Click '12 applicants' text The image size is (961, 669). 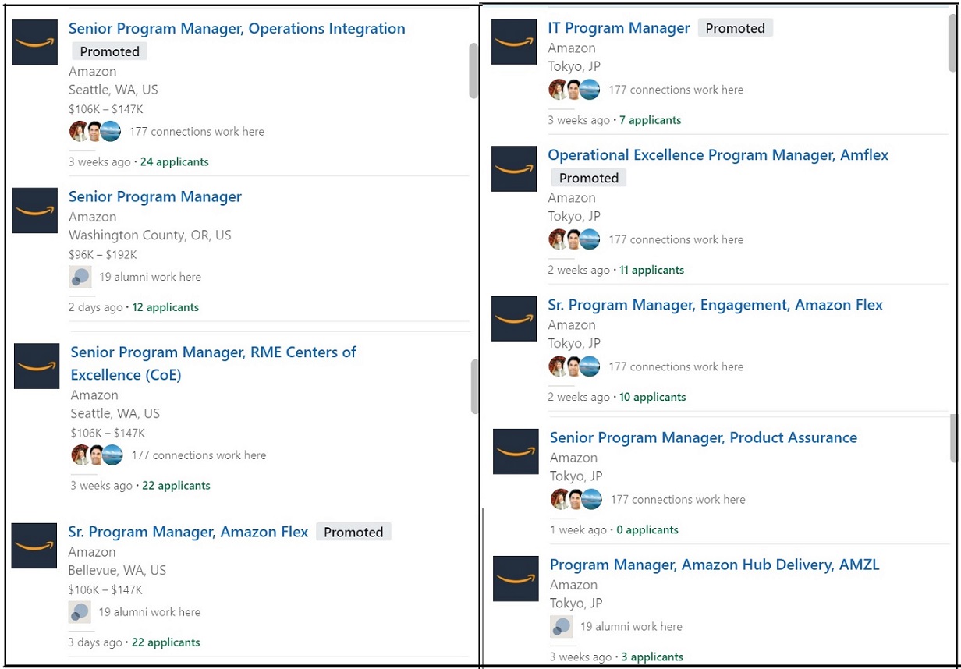165,307
